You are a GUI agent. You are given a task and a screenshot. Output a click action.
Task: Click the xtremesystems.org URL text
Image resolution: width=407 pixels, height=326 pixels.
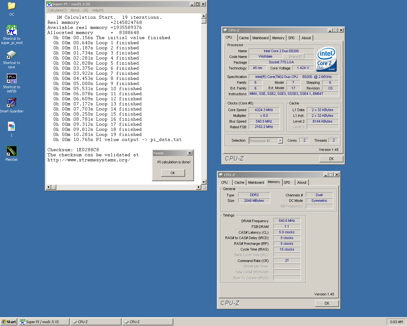89,160
